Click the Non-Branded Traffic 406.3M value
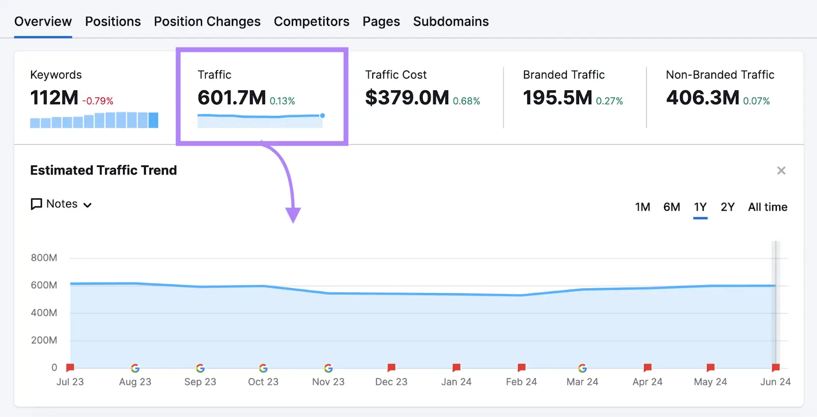The image size is (817, 417). (703, 97)
